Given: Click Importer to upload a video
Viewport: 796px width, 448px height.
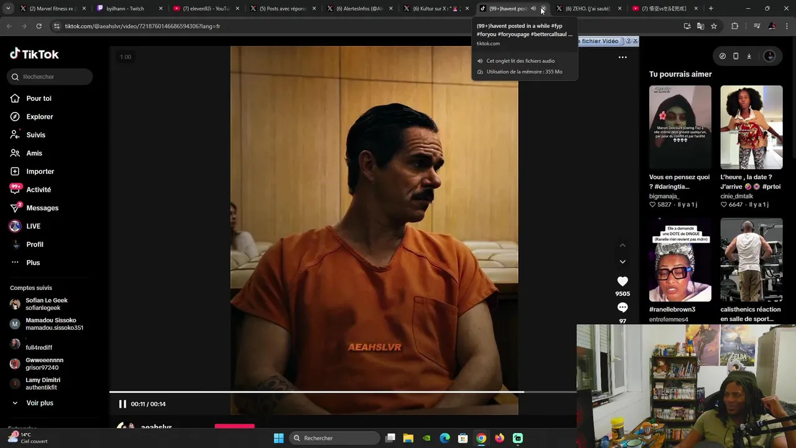Looking at the screenshot, I should (x=40, y=171).
